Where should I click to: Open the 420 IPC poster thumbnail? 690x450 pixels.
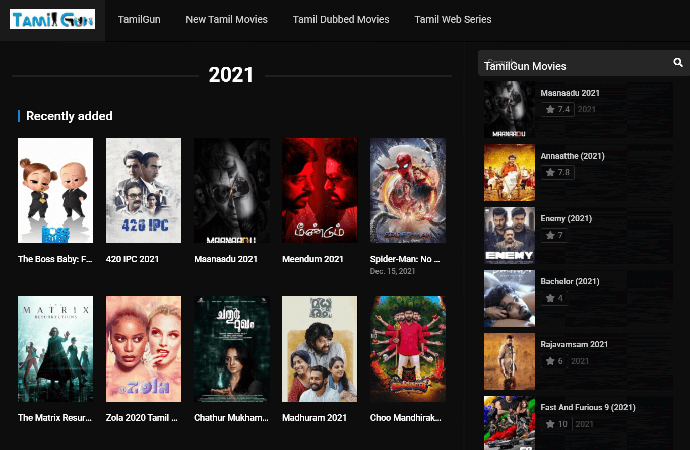(x=144, y=191)
